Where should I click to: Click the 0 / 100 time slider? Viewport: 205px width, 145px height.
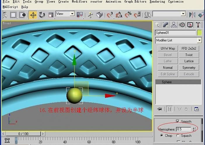point(23,134)
